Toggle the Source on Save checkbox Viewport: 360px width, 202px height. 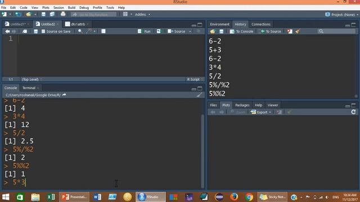click(43, 31)
